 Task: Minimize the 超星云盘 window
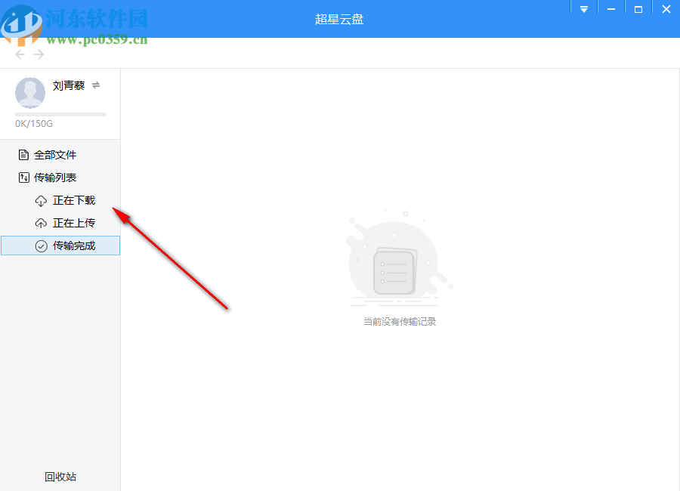pyautogui.click(x=611, y=10)
